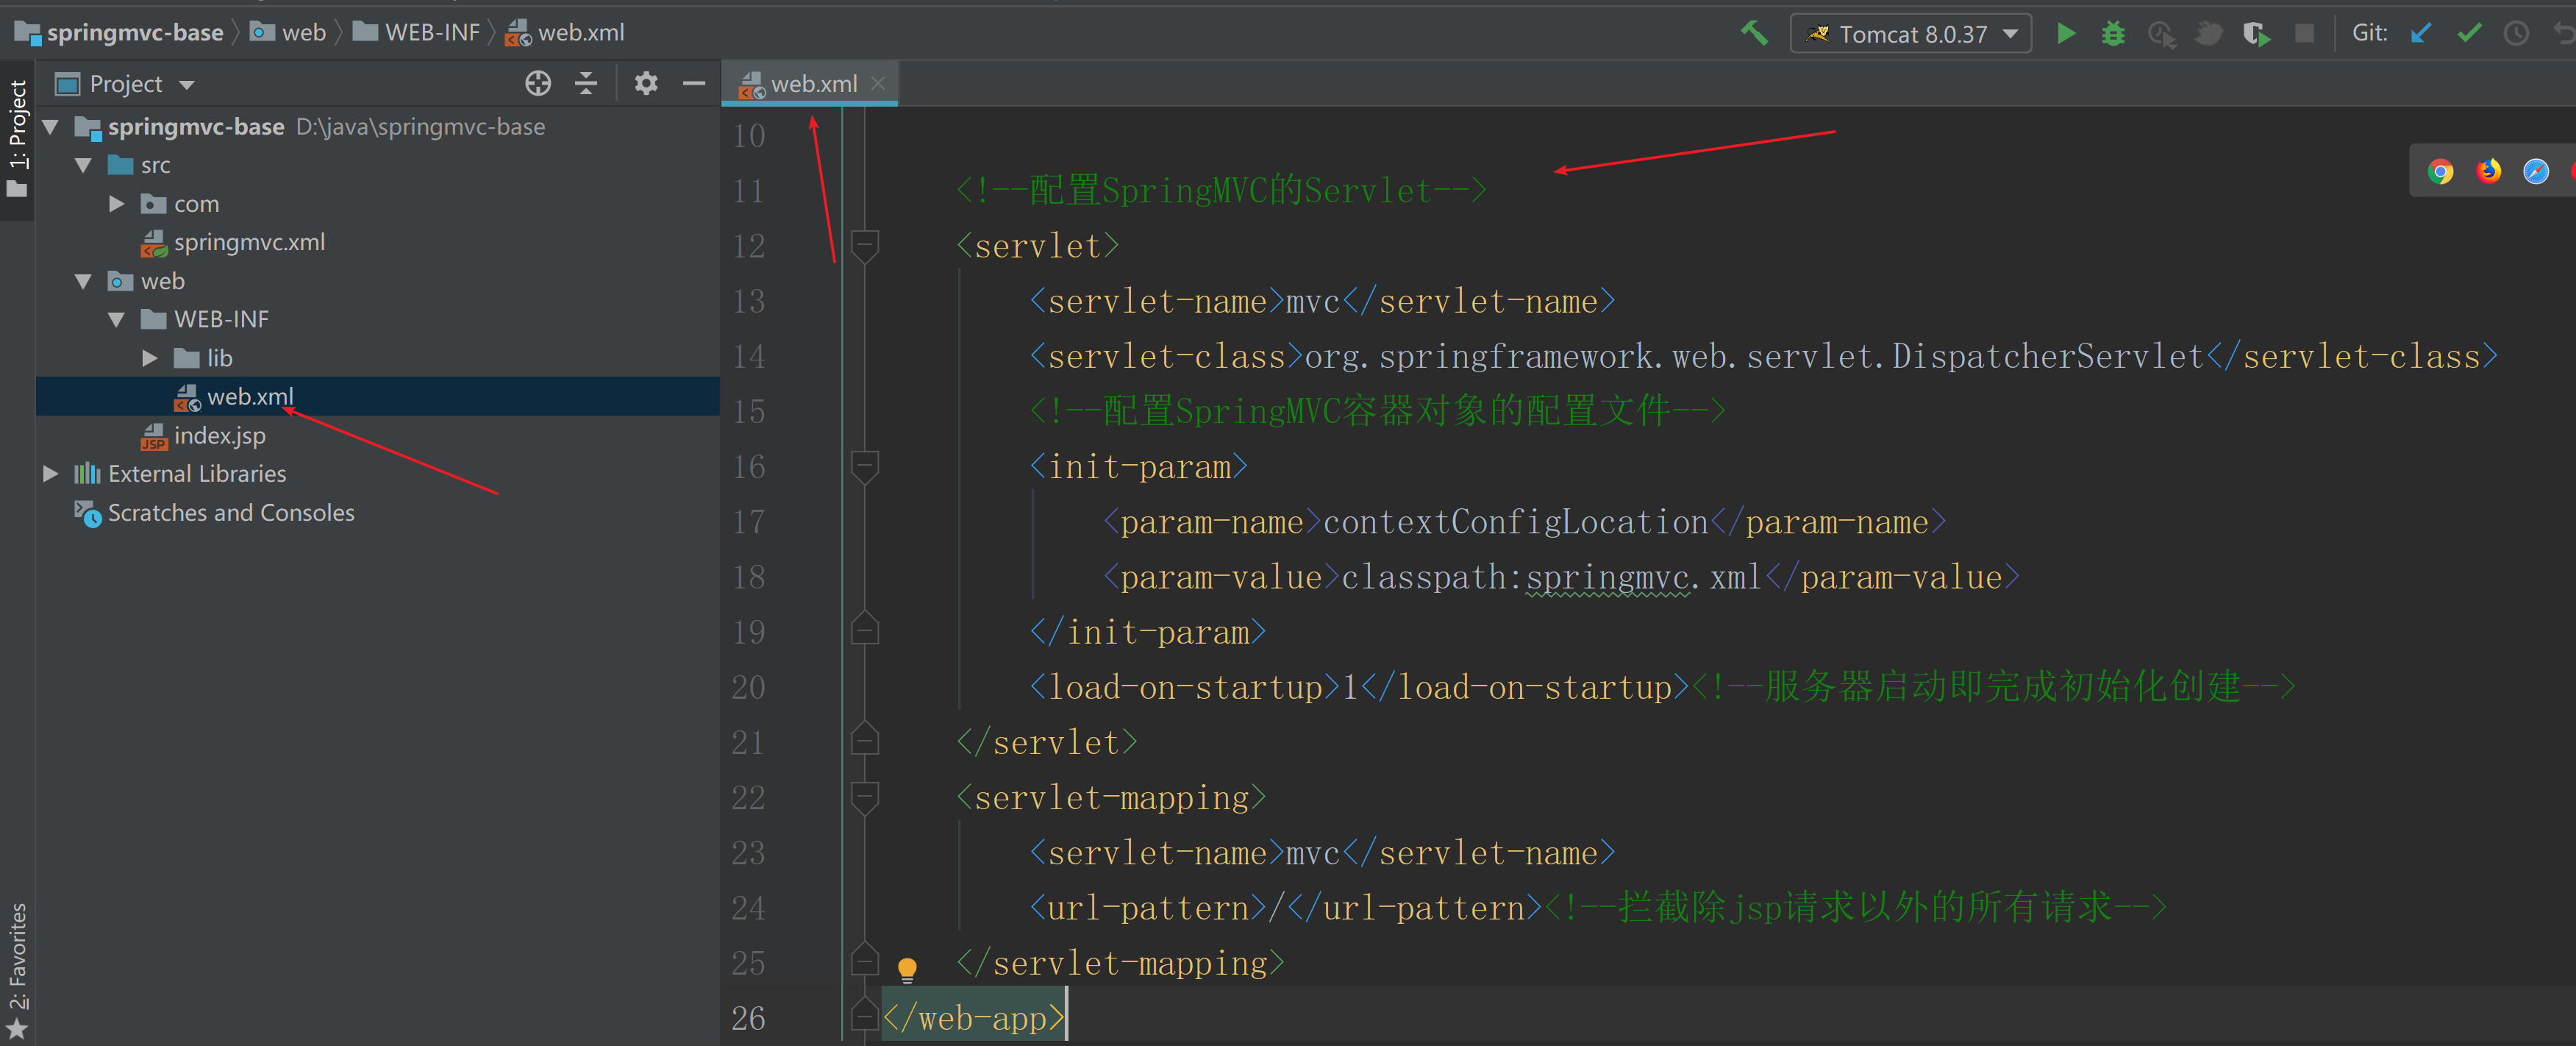Screen dimensions: 2576x1046
Task: Run Tomcat with the green play icon
Action: 2066,34
